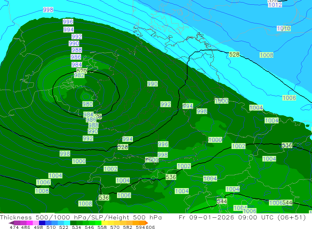Image resolution: width=312 pixels, height=229 pixels.
Task: Select the dark blue legend swatch
Action: [42, 223]
